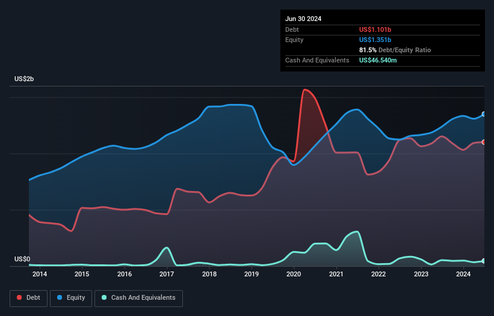Click the US$0 y-axis label
494x316 pixels.
(22, 259)
